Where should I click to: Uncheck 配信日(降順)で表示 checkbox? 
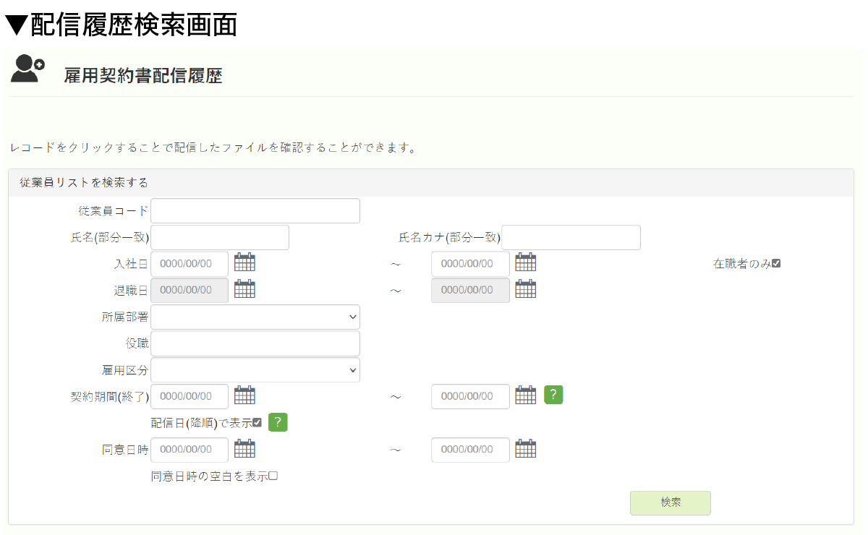(x=257, y=423)
